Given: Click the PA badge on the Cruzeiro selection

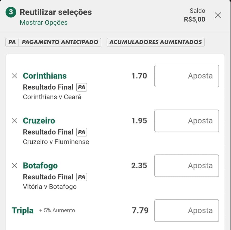Looking at the screenshot, I should click(x=82, y=132).
